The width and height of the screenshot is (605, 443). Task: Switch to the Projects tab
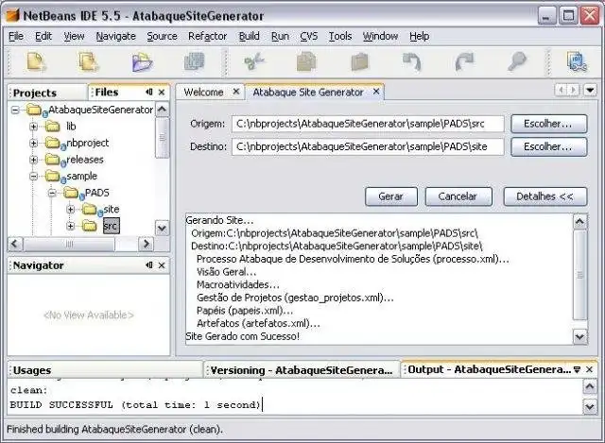pos(47,93)
